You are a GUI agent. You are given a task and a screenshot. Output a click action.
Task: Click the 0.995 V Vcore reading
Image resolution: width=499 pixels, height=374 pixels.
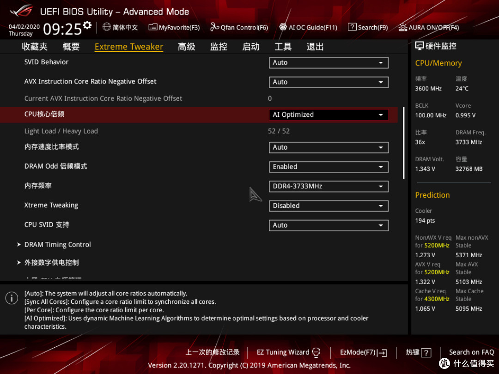point(465,115)
